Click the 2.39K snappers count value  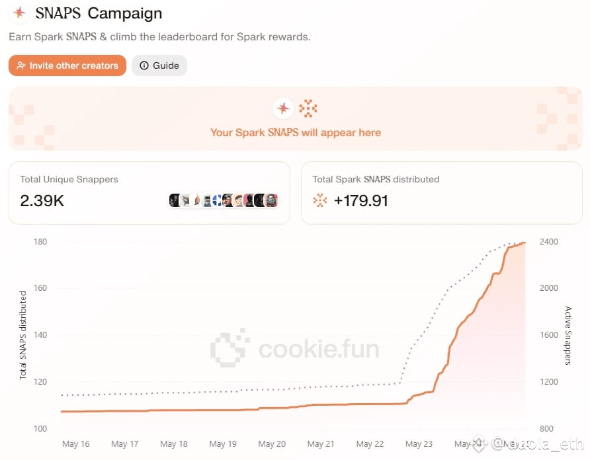[42, 200]
